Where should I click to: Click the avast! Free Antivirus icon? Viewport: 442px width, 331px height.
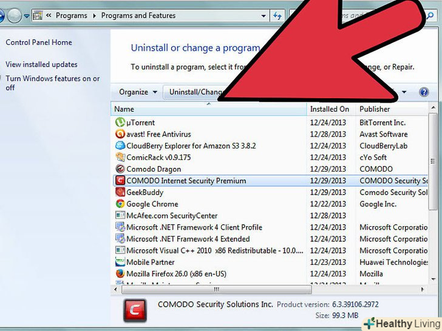(120, 134)
